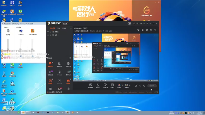
Task: Open the orange 弹幕助手 tool
Action: [50, 64]
